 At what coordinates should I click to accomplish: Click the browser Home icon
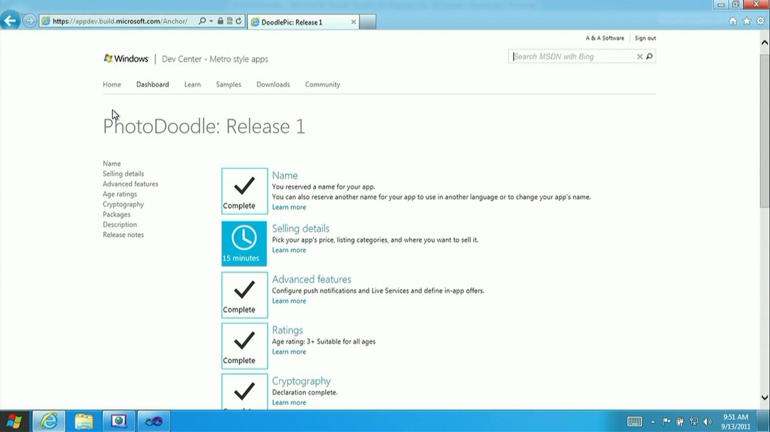[733, 21]
